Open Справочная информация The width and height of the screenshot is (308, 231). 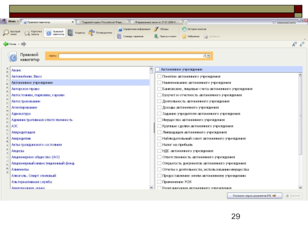[134, 29]
